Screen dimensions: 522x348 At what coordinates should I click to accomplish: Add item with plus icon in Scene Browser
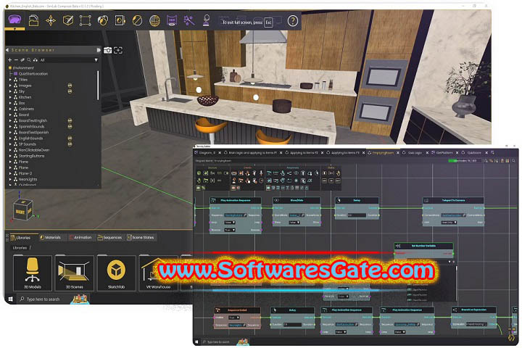tap(9, 60)
